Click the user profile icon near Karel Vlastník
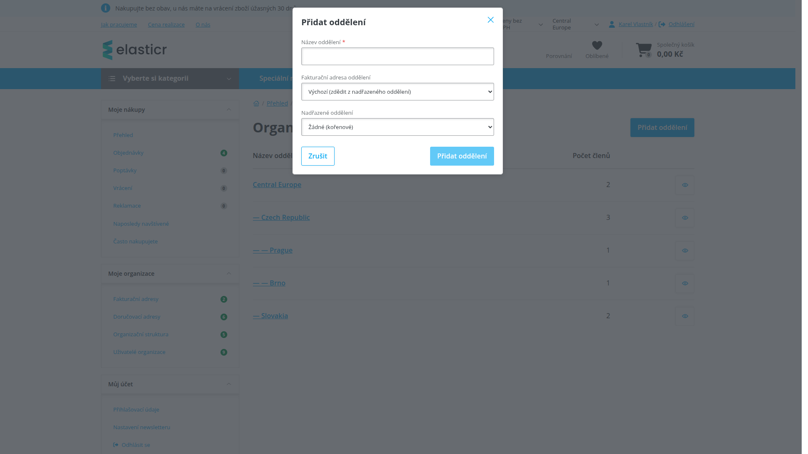The image size is (808, 454). point(612,24)
